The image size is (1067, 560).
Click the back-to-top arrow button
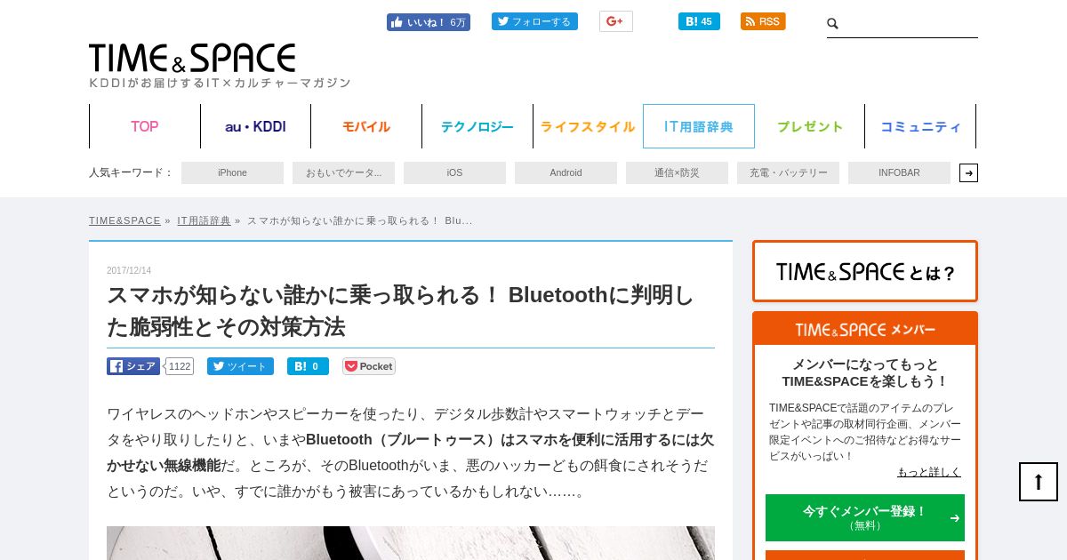click(1039, 482)
